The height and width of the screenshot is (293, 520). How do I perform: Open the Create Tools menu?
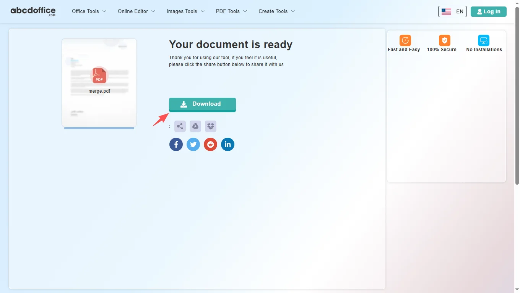click(x=277, y=11)
